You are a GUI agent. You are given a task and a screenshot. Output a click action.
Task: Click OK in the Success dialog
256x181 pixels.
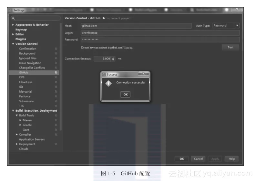(125, 95)
